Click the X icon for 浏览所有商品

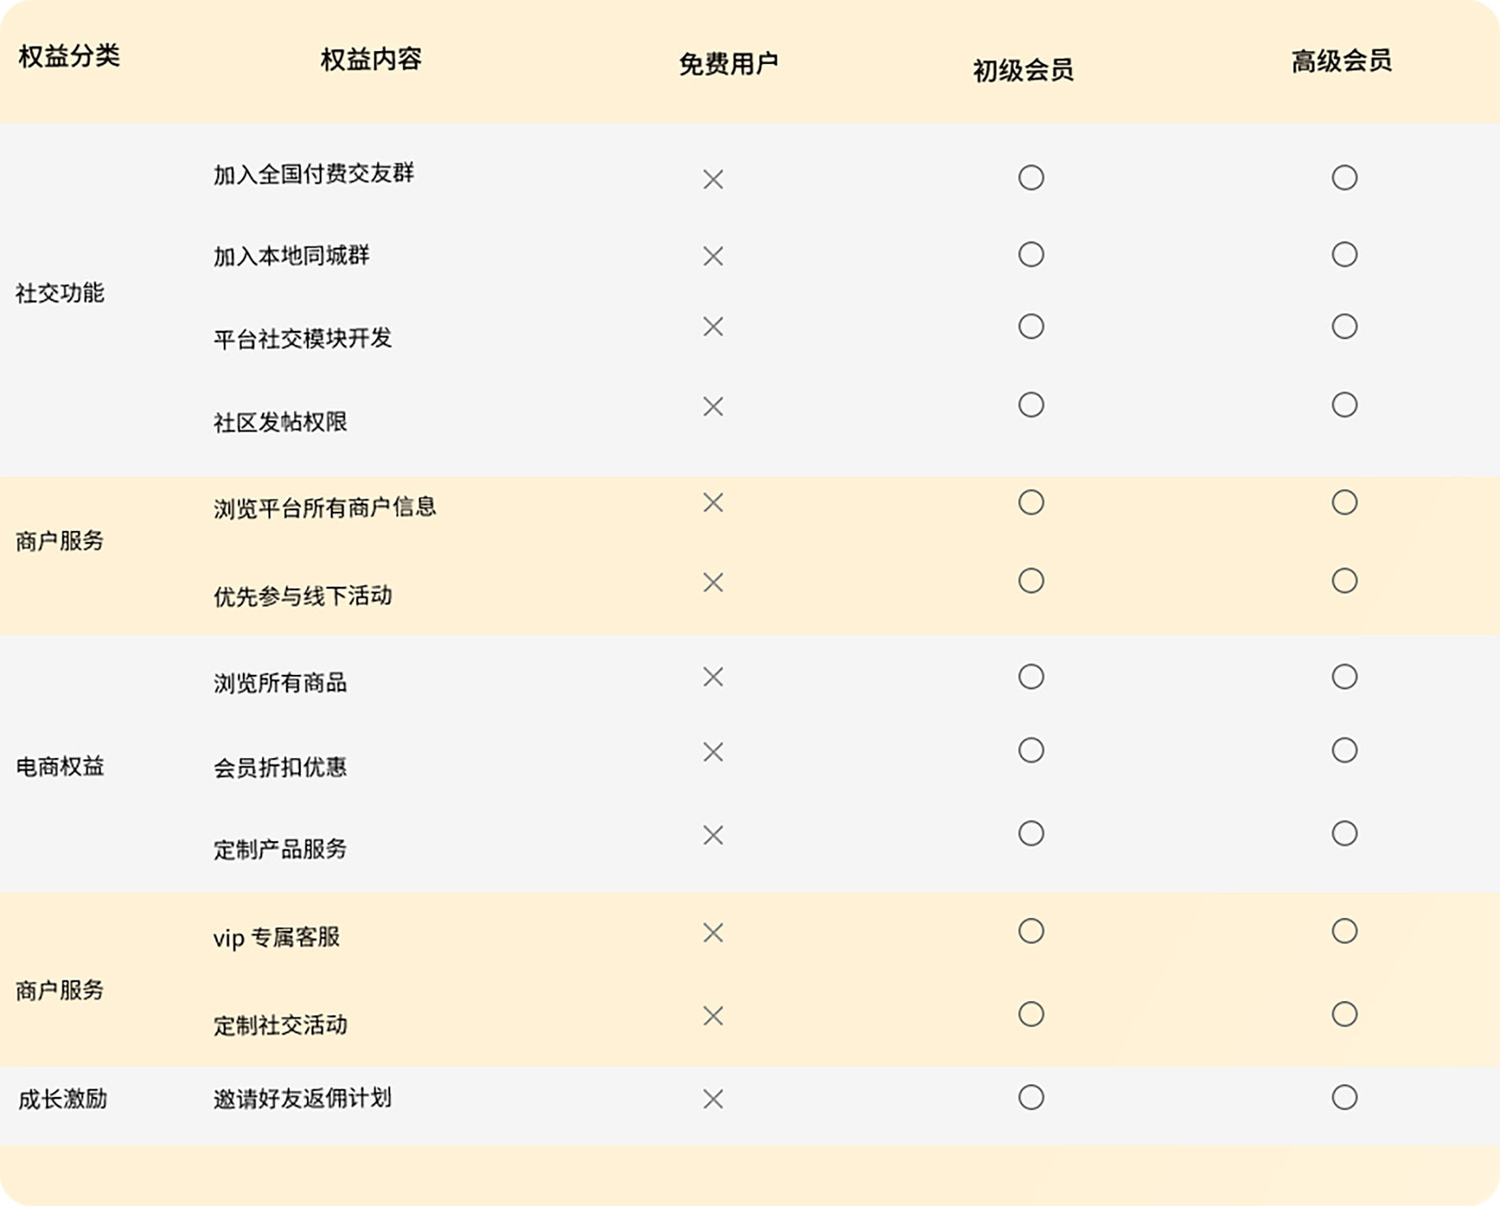(712, 677)
